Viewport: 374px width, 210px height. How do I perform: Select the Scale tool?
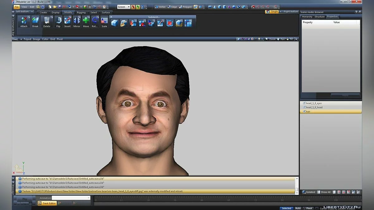(104, 22)
